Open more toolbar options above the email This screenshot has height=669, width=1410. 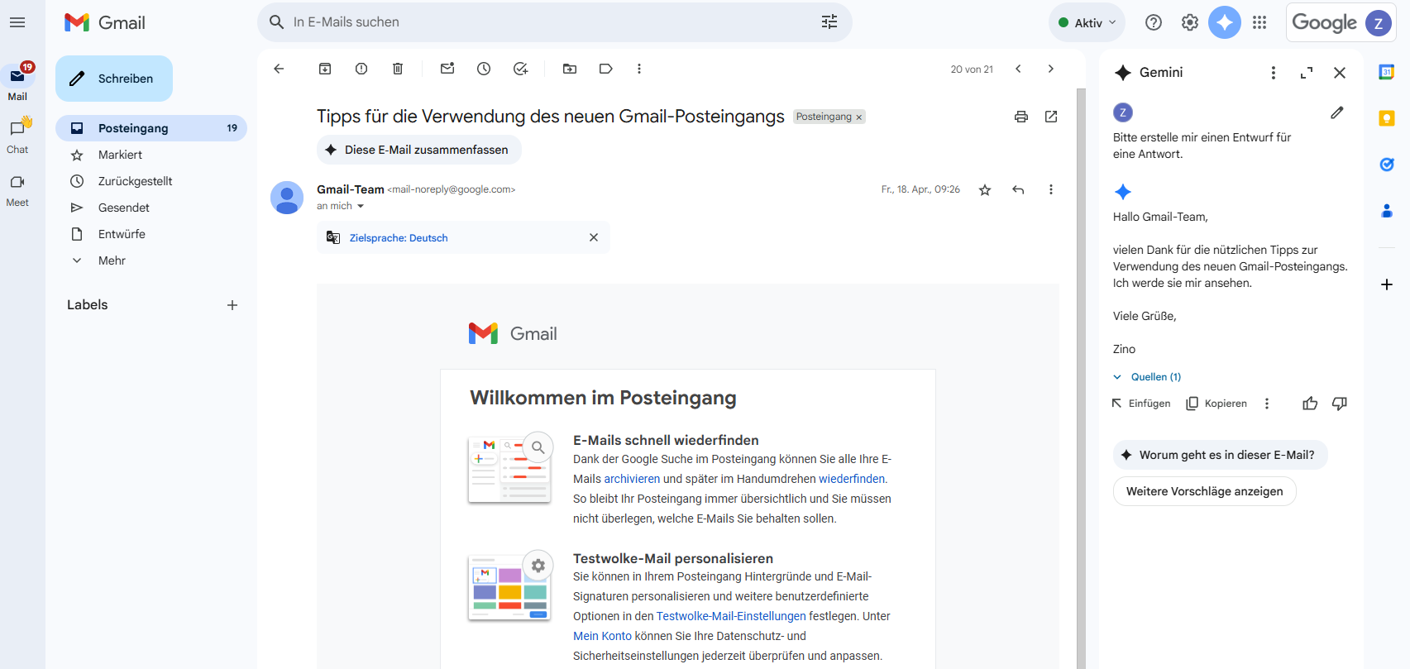639,69
